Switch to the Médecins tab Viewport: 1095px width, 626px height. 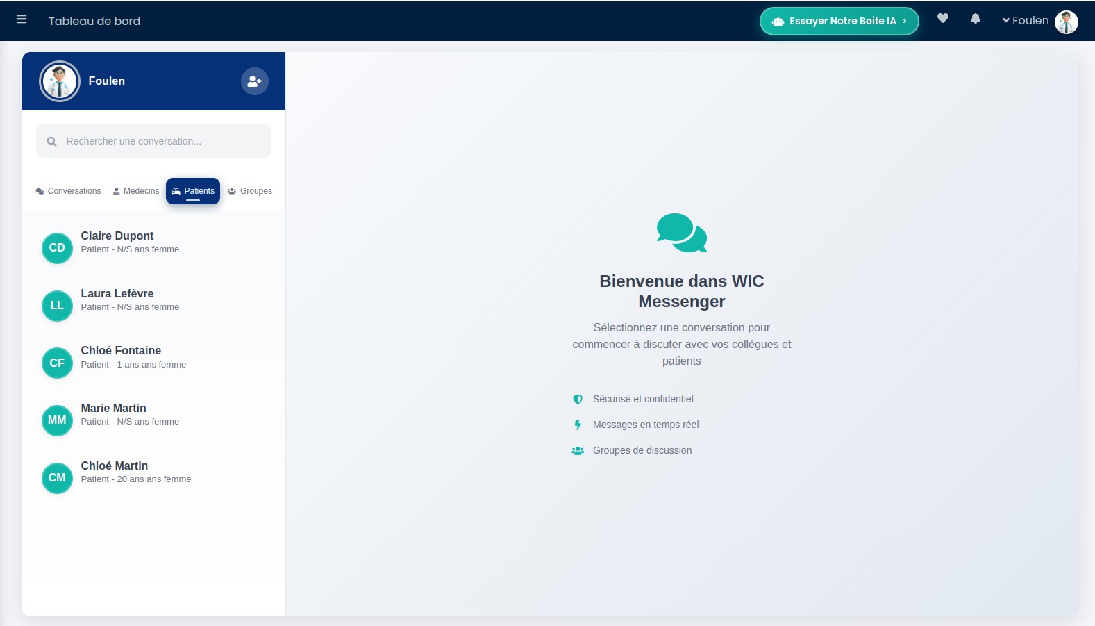136,191
